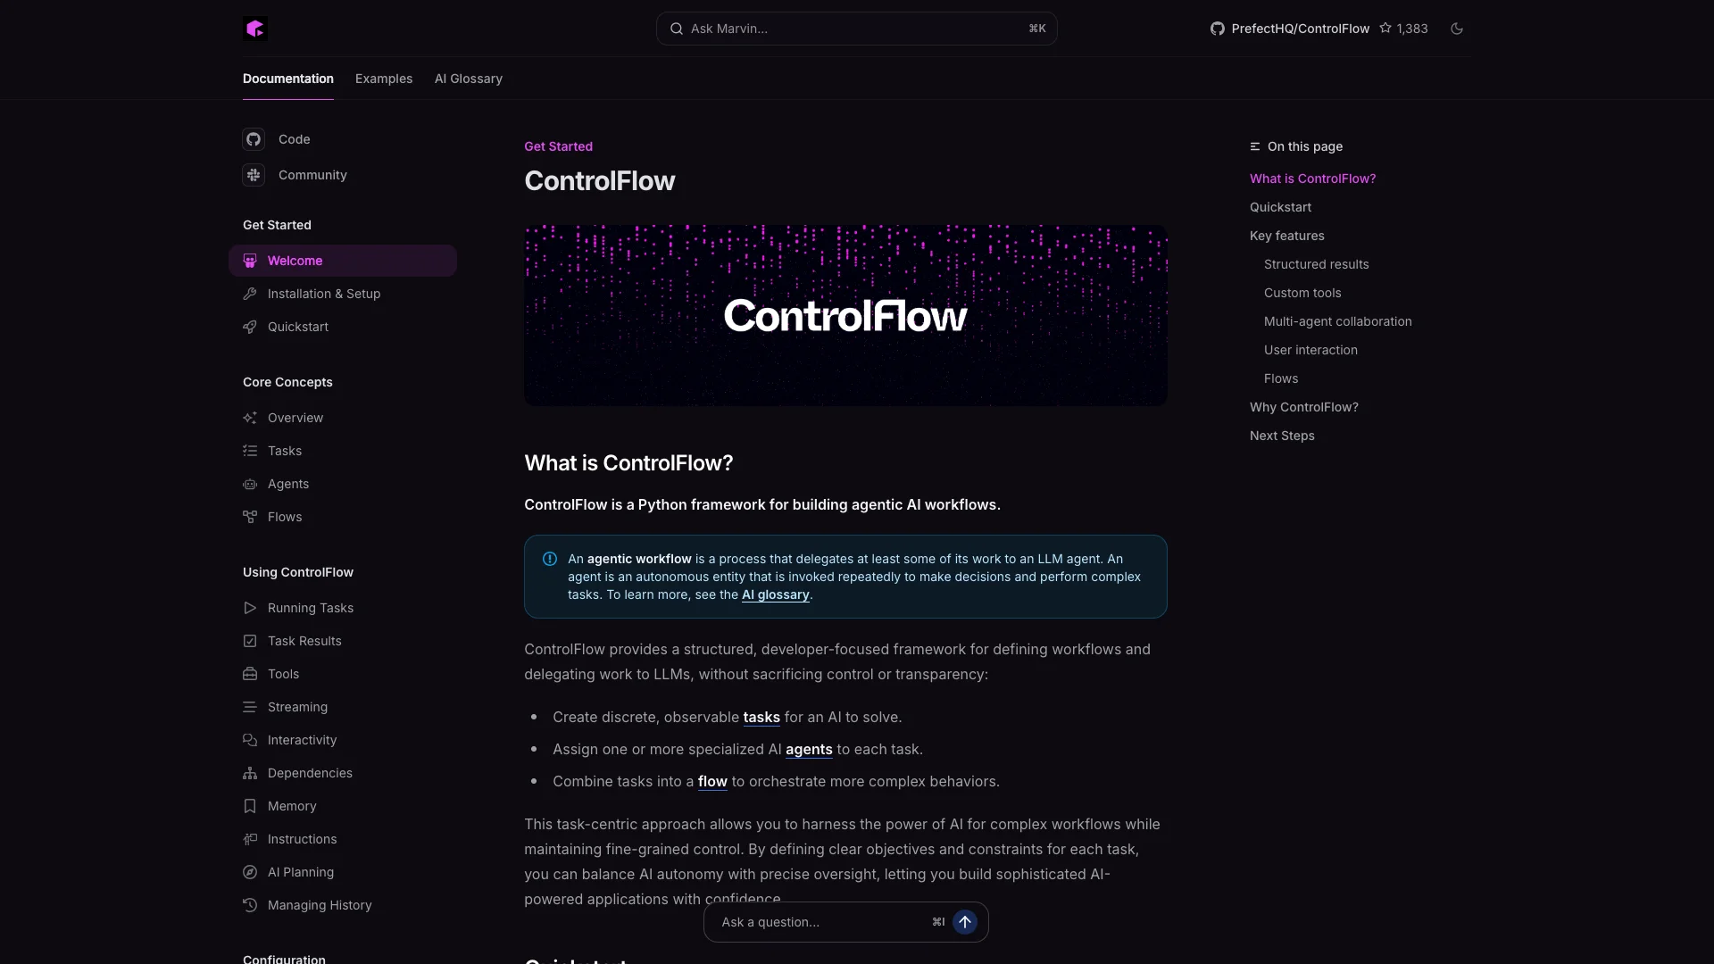Select the Memory bookmark icon
The height and width of the screenshot is (964, 1714).
click(249, 806)
